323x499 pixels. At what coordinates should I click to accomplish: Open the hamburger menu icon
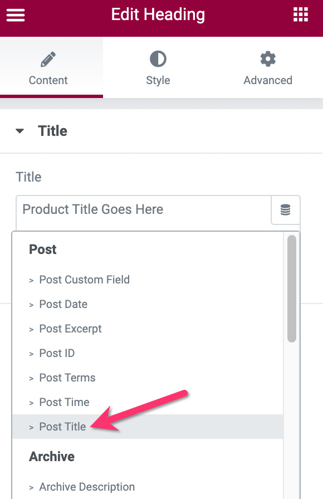pos(15,15)
